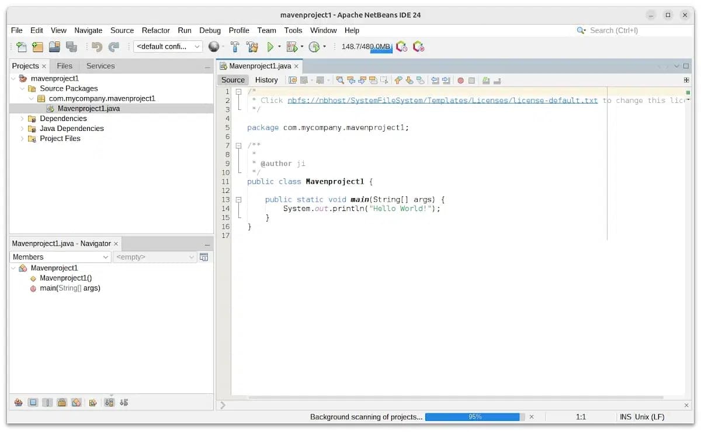The image size is (701, 432).
Task: Toggle Rectangular Selection in editor toolbar
Action: (384, 80)
